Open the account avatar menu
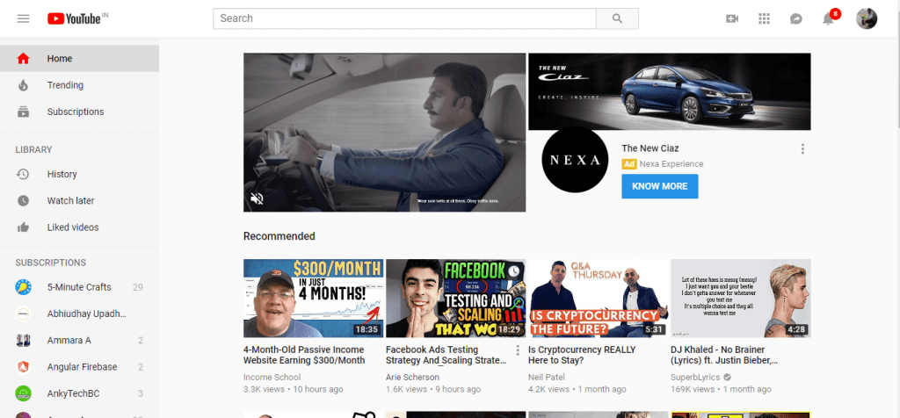Image resolution: width=900 pixels, height=418 pixels. [866, 18]
